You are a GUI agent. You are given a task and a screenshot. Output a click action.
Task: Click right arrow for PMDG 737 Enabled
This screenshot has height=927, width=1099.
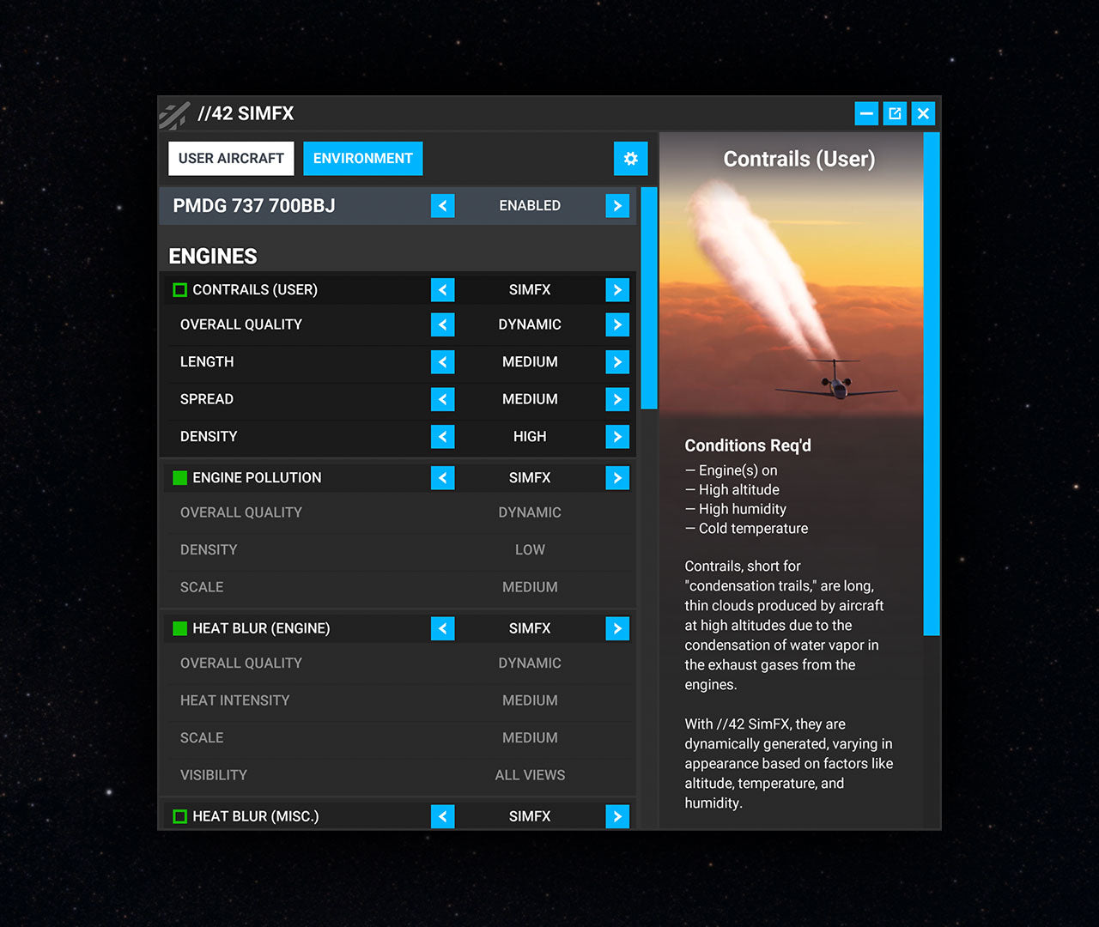click(x=616, y=206)
